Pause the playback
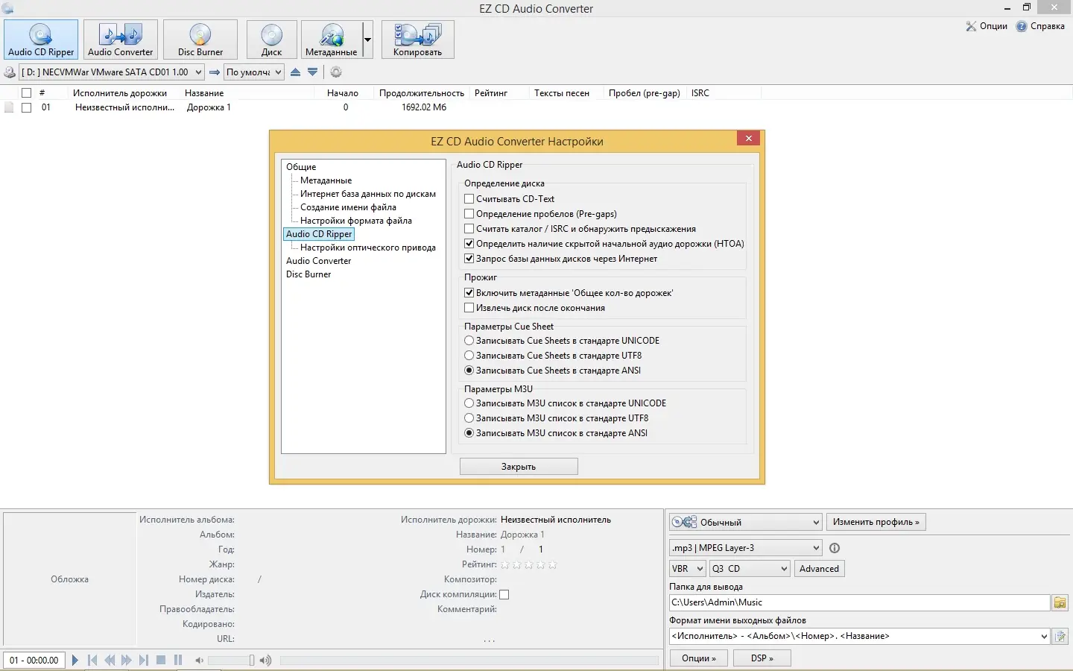Image resolution: width=1073 pixels, height=671 pixels. click(178, 660)
